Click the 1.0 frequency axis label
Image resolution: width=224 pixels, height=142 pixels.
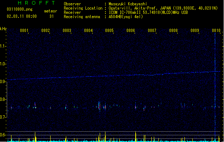click(x=3, y=64)
